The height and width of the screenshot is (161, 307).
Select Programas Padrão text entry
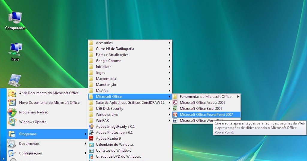coord(34,112)
